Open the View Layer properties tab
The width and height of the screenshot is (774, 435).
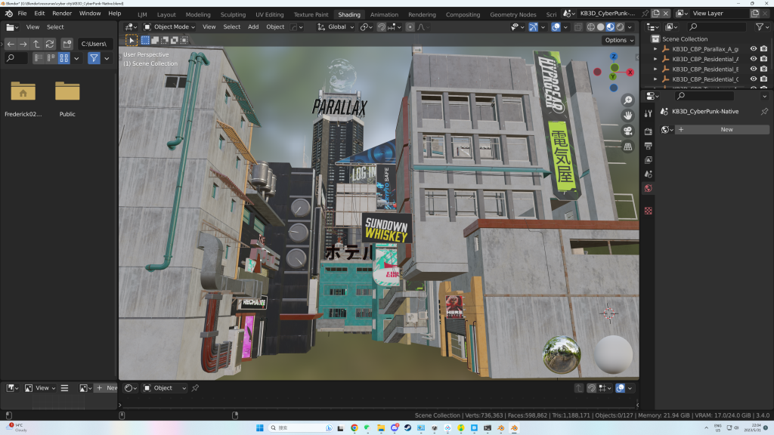point(648,160)
